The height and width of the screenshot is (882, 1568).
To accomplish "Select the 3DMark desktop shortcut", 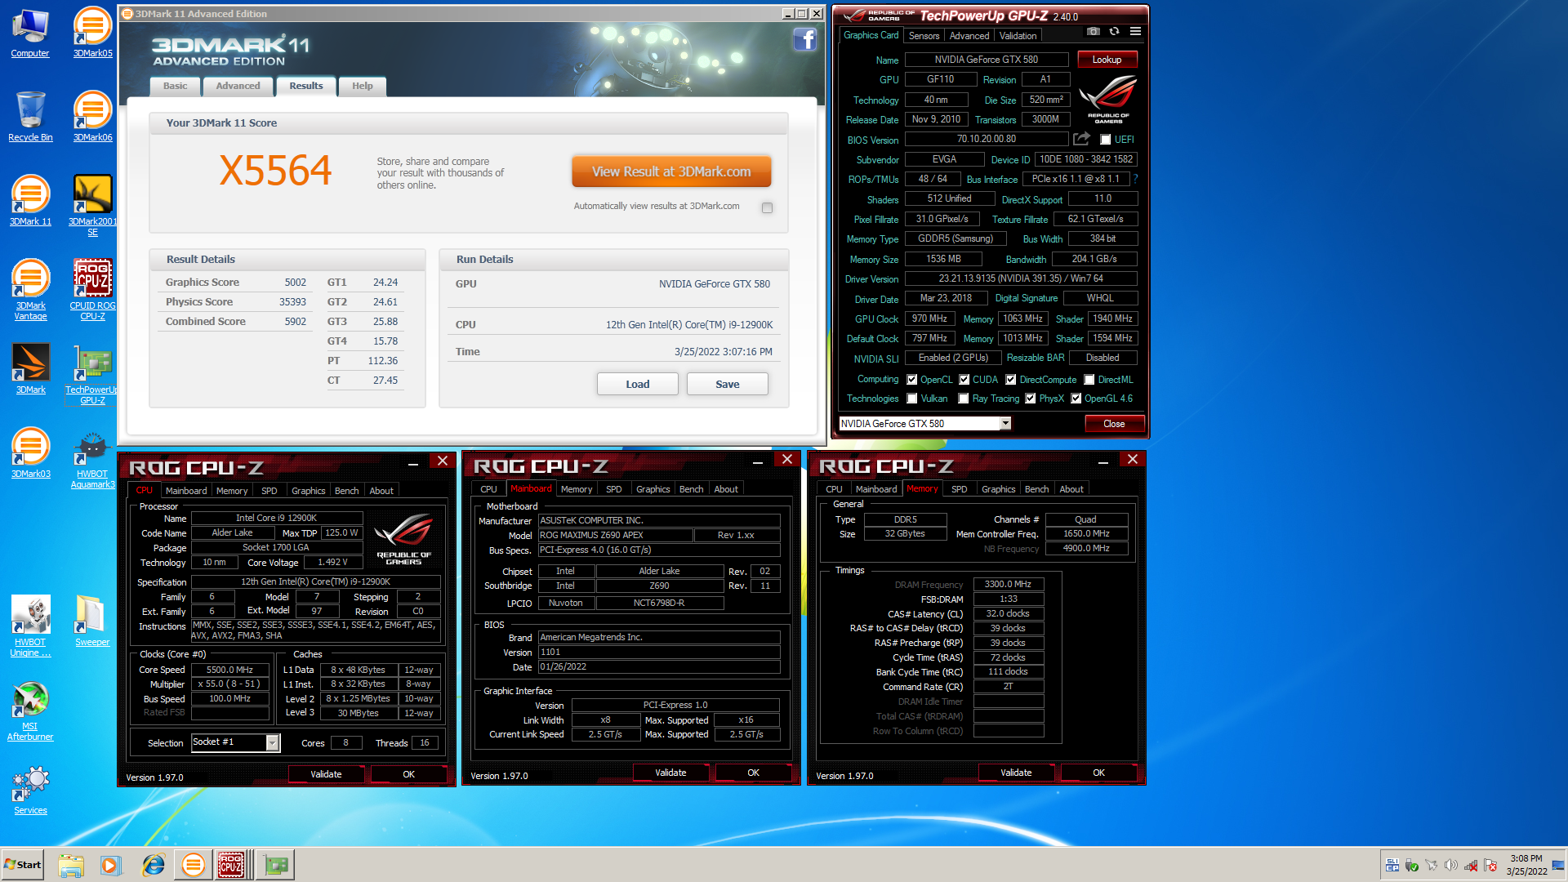I will 30,369.
